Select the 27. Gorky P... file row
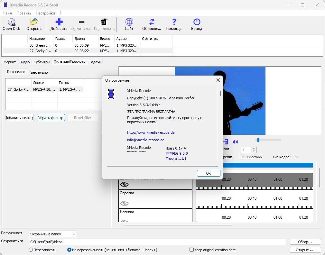 coord(88,51)
